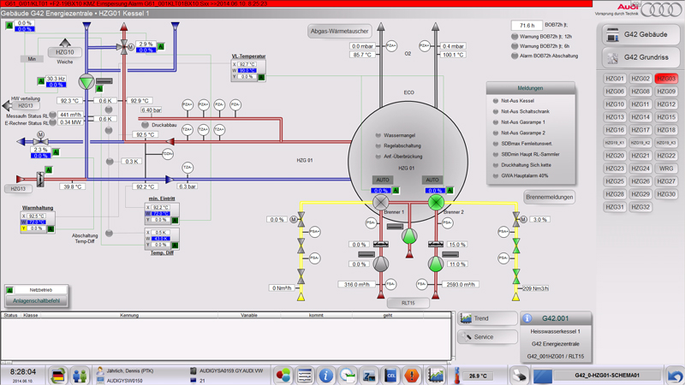Click the blue info icon in bottom toolbar
The image size is (685, 385).
pos(325,375)
